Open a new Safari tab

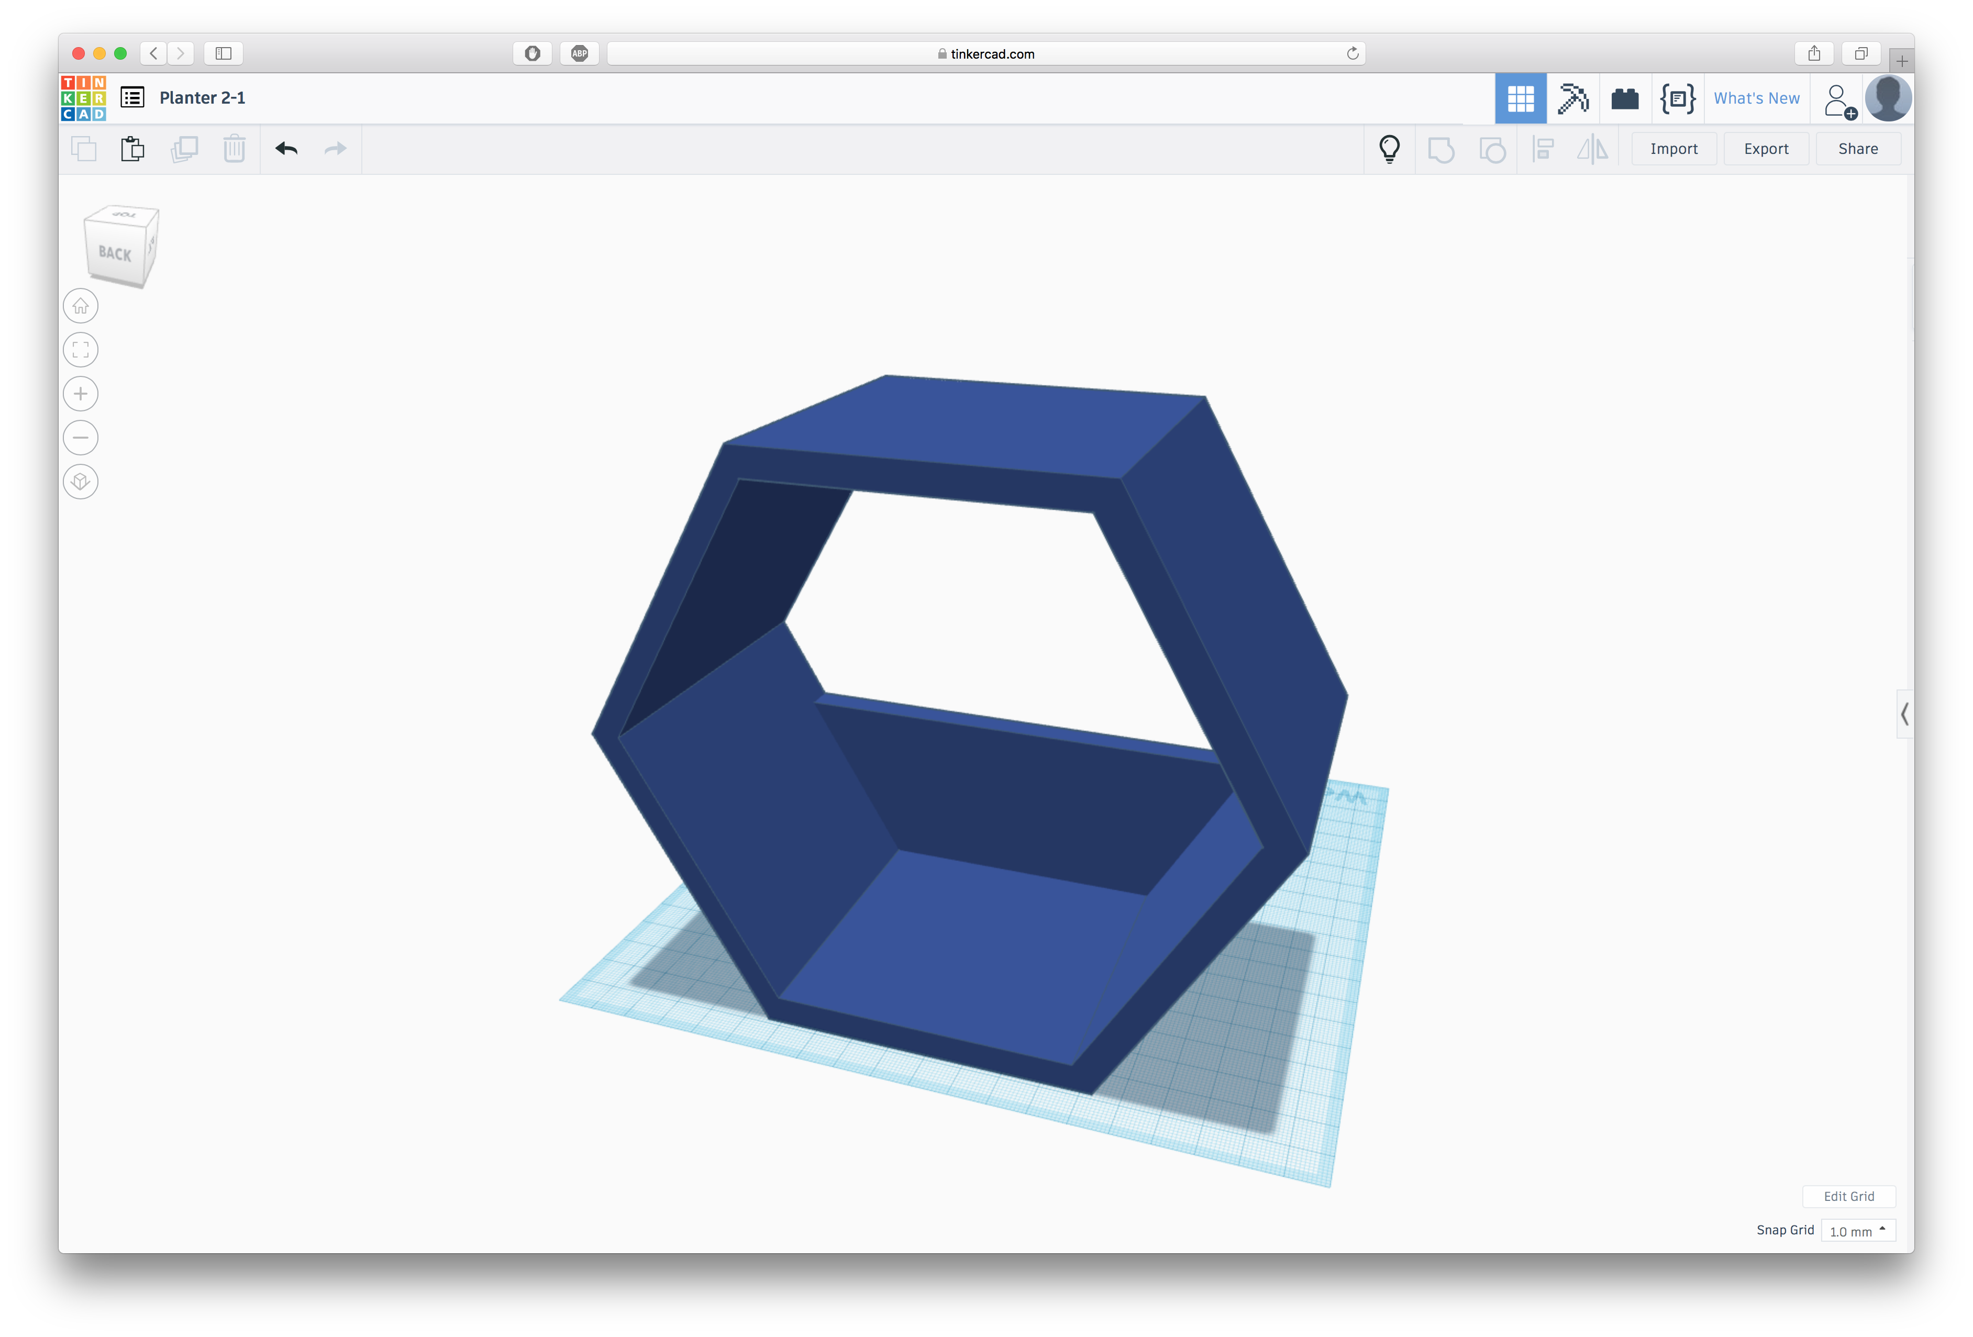[1902, 61]
